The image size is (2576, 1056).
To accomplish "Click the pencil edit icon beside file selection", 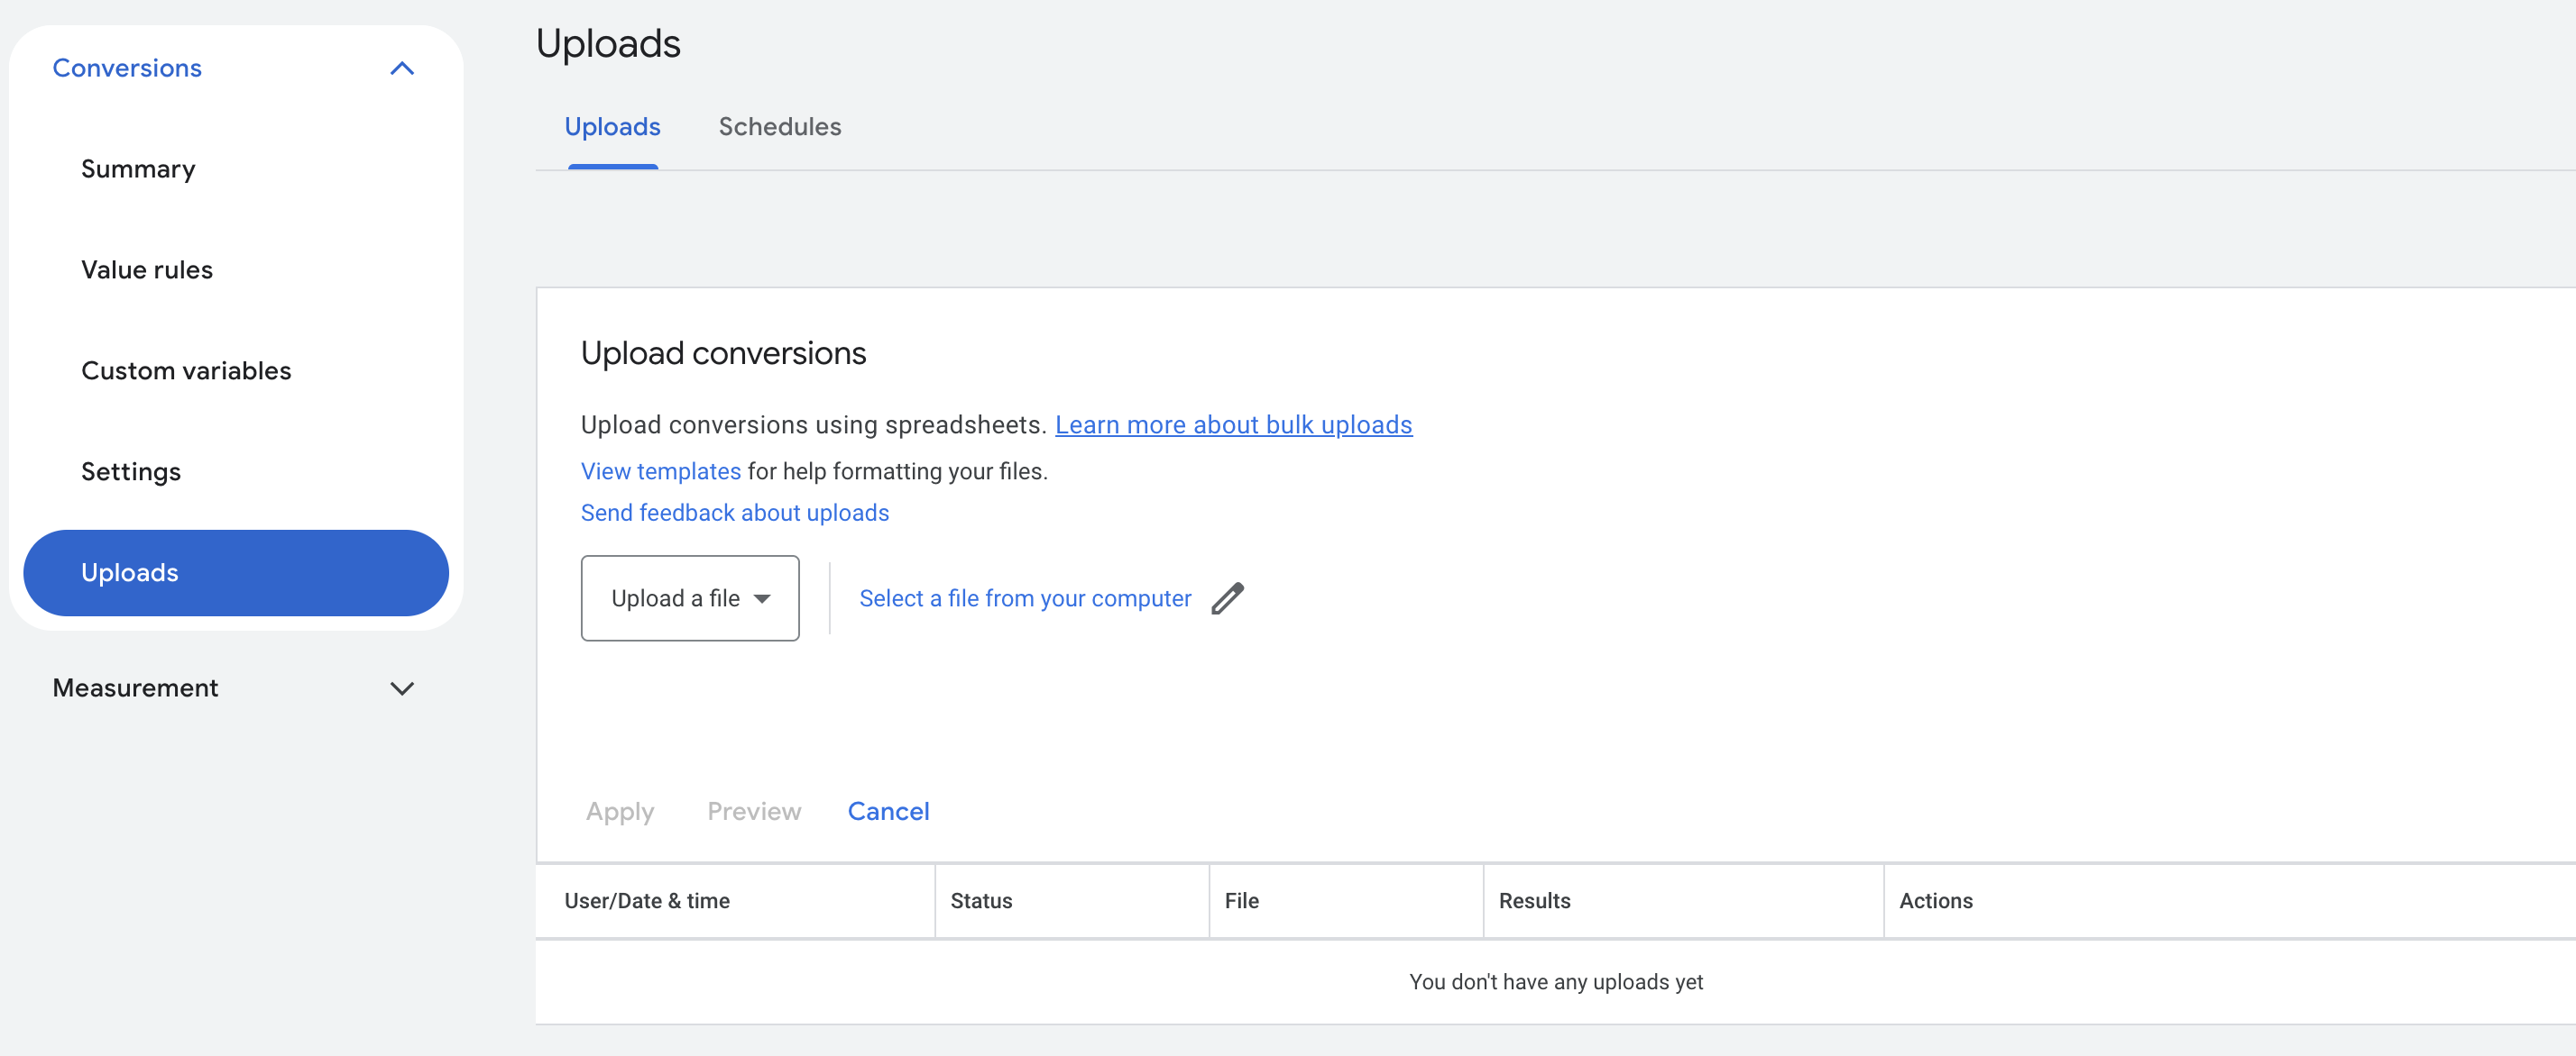I will [1227, 598].
